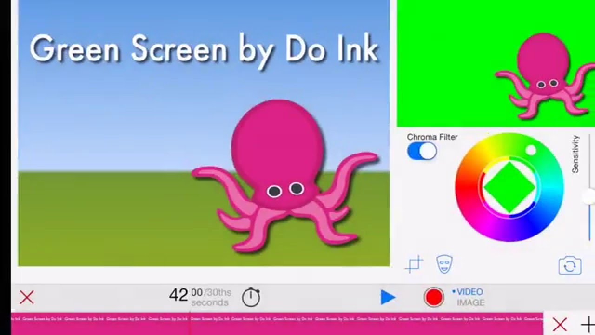Click the Chroma Filter label
The image size is (595, 335).
432,137
